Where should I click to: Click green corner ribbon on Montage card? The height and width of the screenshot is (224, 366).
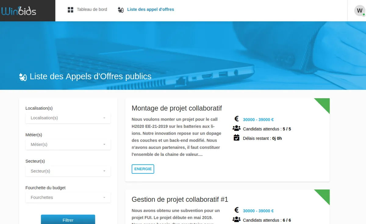[x=324, y=104]
